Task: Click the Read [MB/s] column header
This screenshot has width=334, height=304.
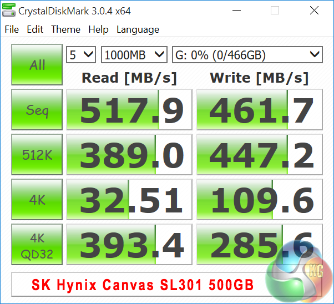Action: (x=129, y=78)
